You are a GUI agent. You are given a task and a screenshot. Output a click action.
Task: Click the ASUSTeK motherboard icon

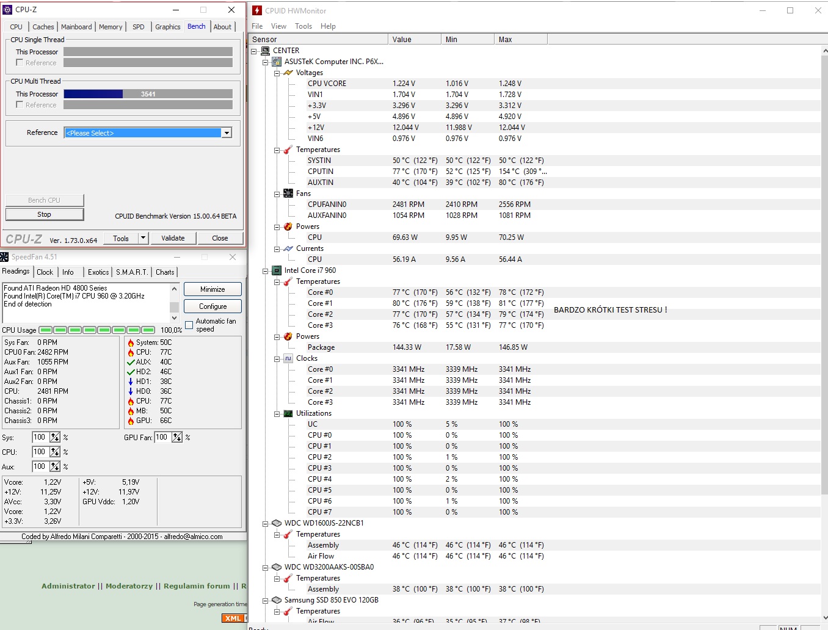click(x=277, y=62)
